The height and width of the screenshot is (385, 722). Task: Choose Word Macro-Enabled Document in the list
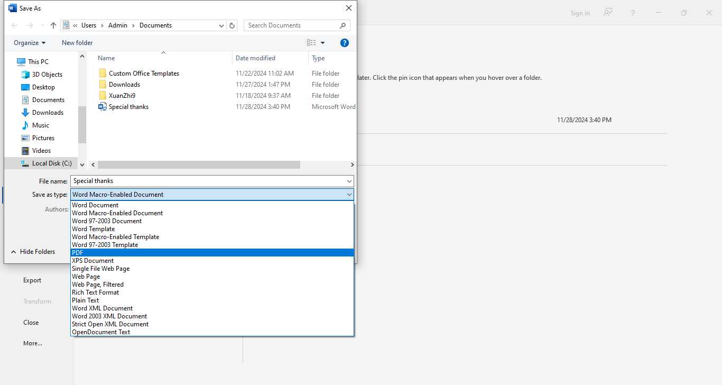pos(212,213)
